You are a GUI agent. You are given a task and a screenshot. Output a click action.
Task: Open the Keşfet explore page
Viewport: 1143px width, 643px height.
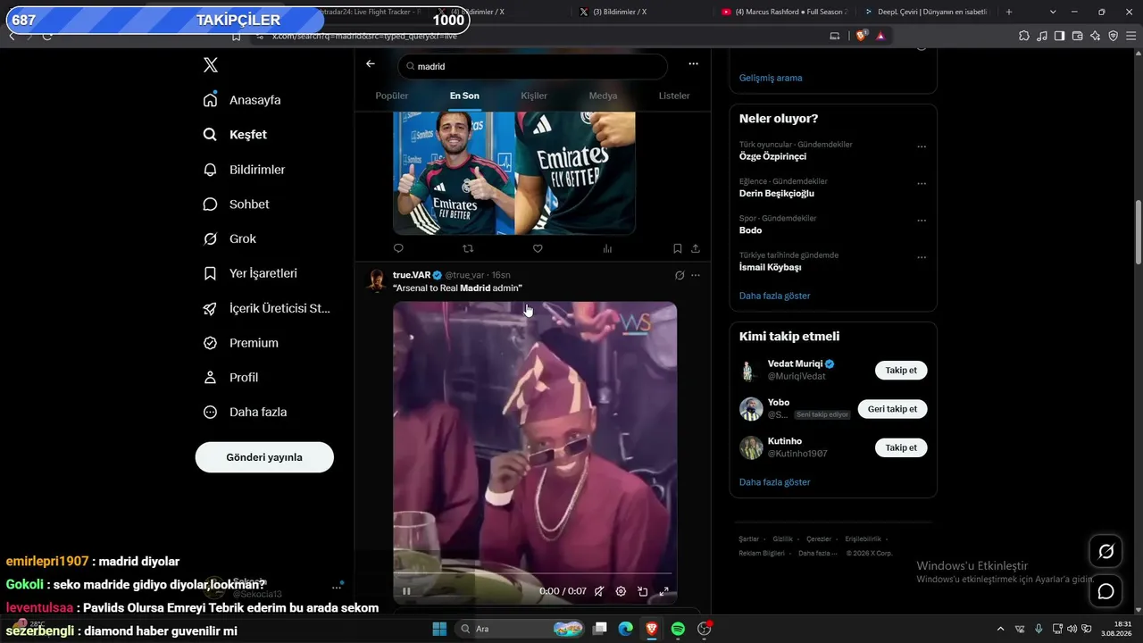coord(235,135)
